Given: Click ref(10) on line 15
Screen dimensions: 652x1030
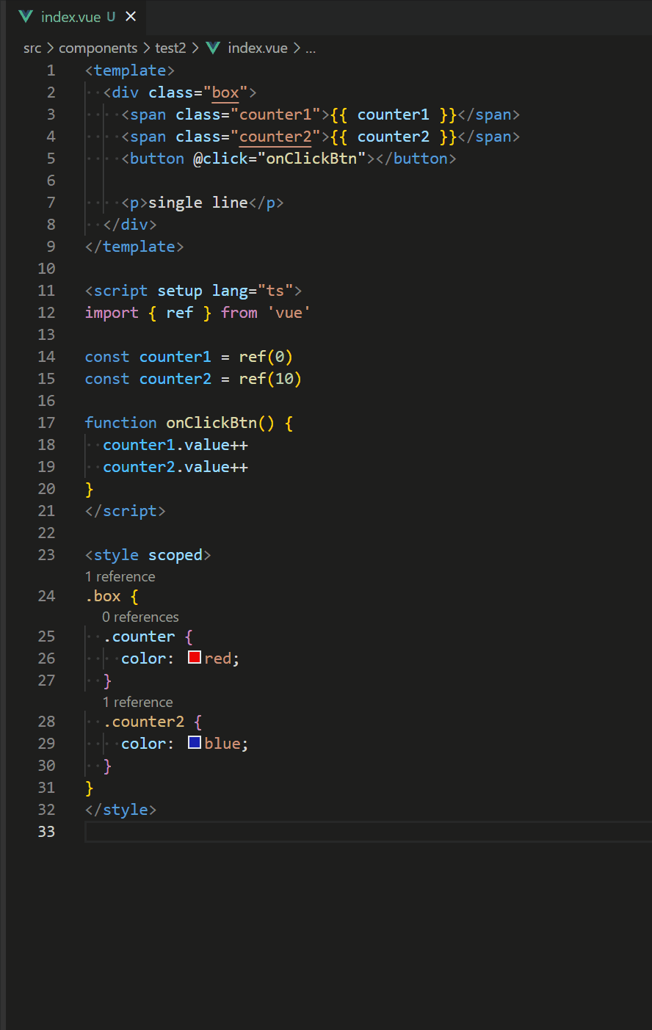Looking at the screenshot, I should tap(270, 379).
